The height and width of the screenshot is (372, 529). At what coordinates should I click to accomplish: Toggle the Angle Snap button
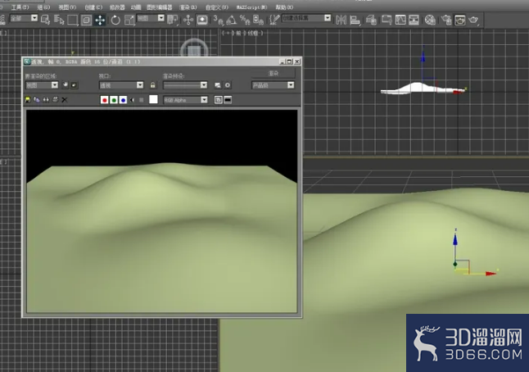[232, 20]
